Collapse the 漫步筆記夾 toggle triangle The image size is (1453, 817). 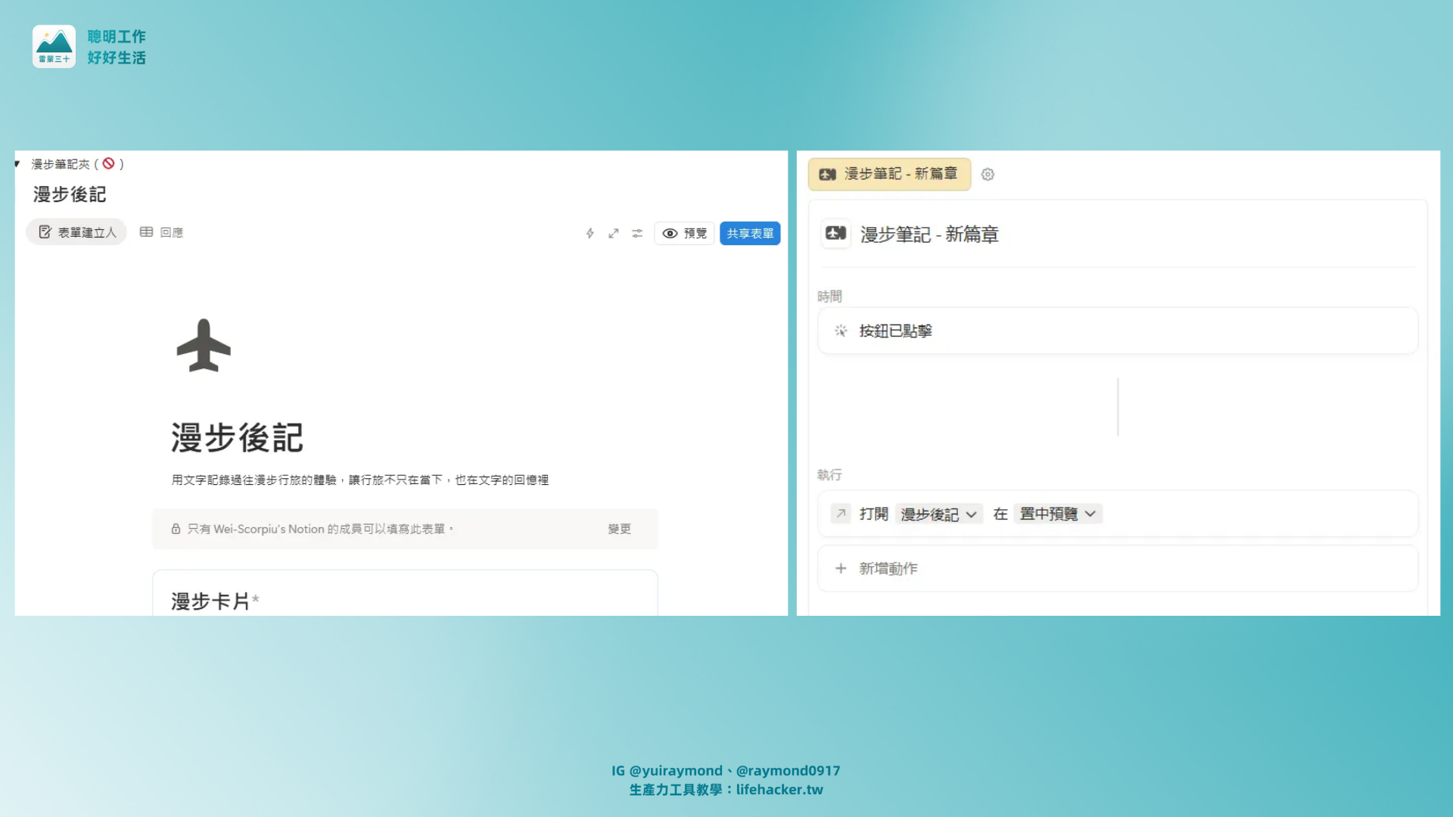(17, 163)
